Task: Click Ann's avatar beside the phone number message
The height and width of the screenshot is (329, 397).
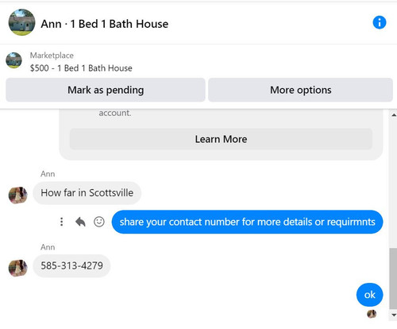Action: click(17, 268)
